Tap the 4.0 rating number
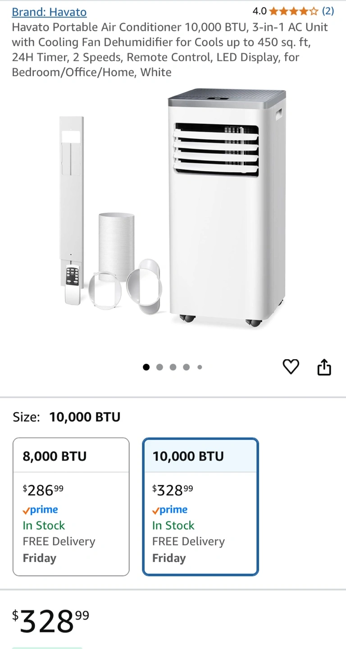 coord(259,11)
